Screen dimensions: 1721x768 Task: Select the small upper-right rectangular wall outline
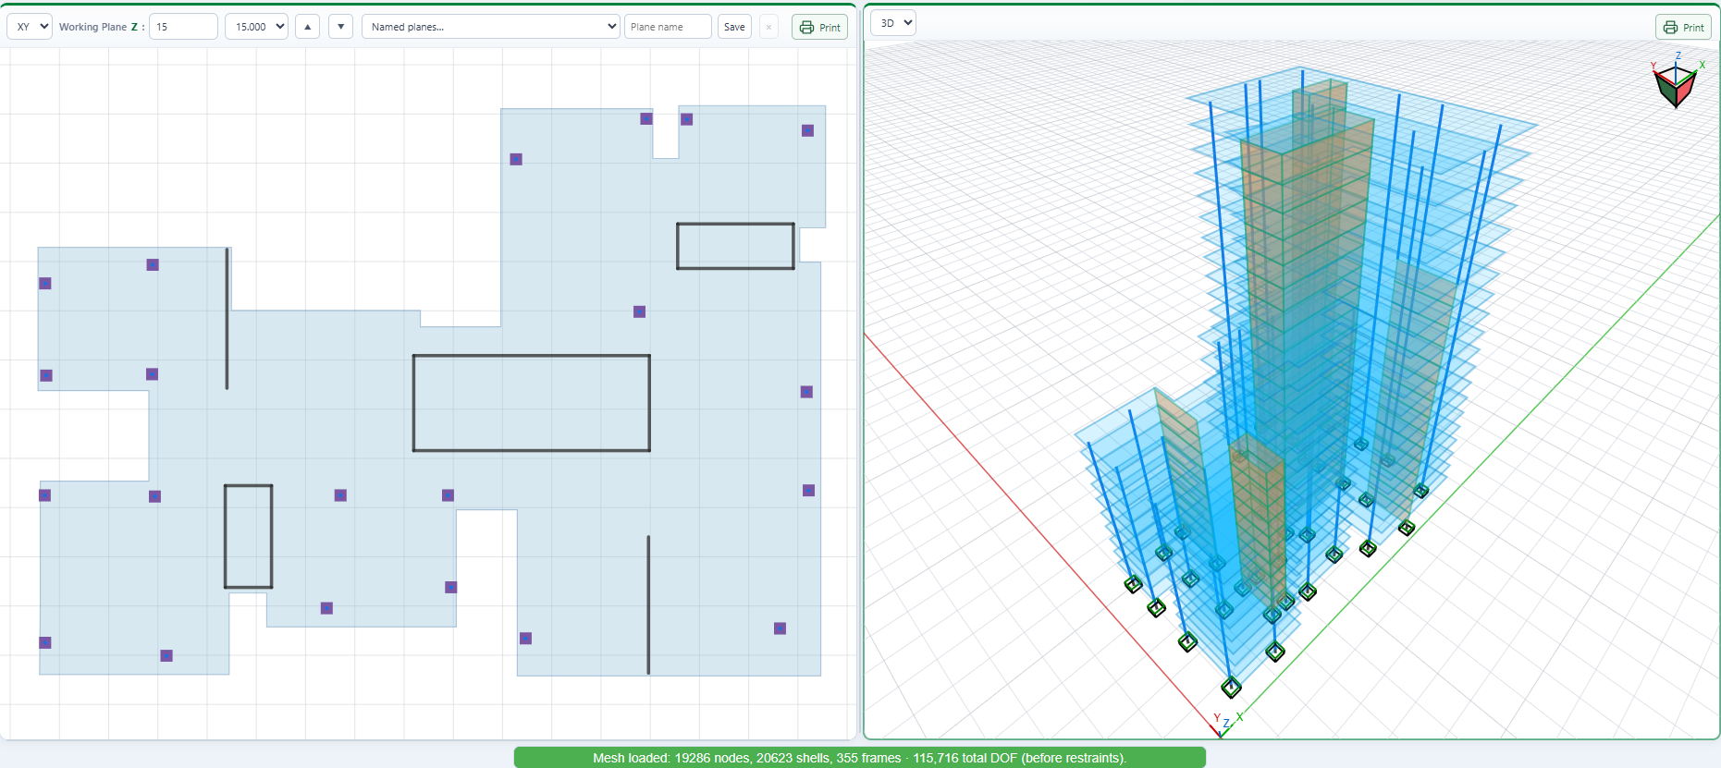click(x=735, y=246)
